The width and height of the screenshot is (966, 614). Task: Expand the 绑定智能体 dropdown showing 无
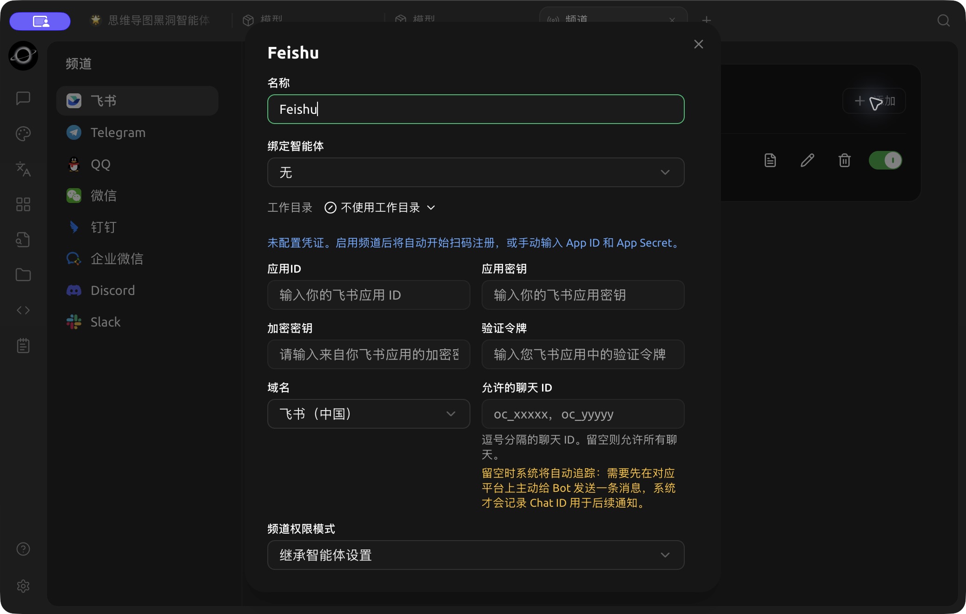click(476, 172)
